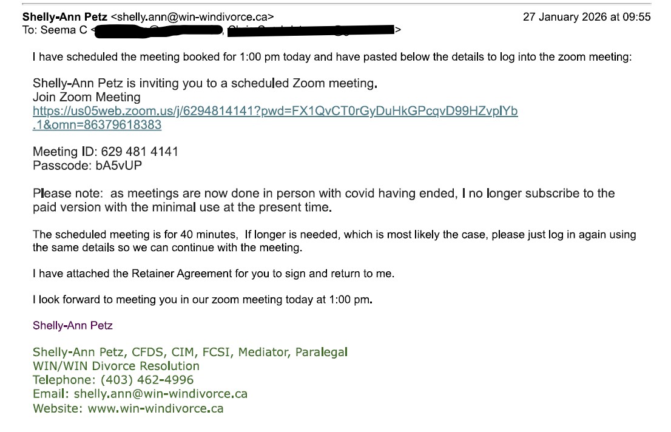Click the .1&omn=86379618383 link continuation
This screenshot has width=671, height=432.
point(97,125)
